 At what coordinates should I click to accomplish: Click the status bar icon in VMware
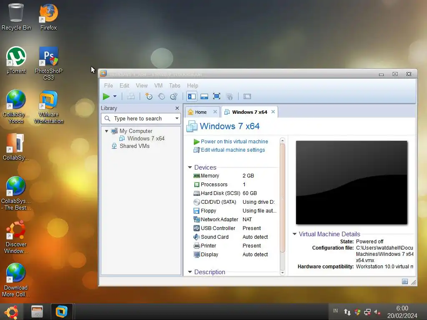point(405,282)
